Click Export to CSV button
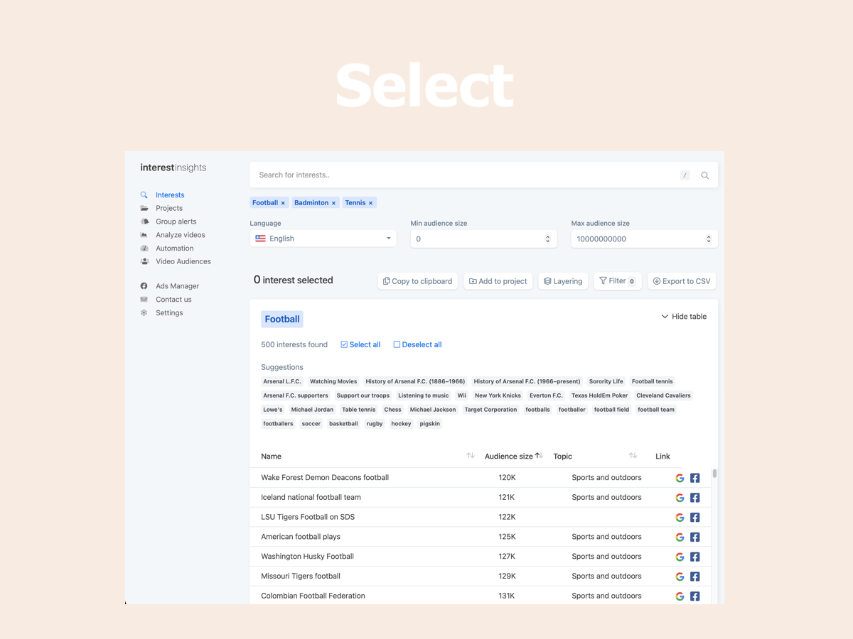Image resolution: width=853 pixels, height=639 pixels. coord(682,281)
